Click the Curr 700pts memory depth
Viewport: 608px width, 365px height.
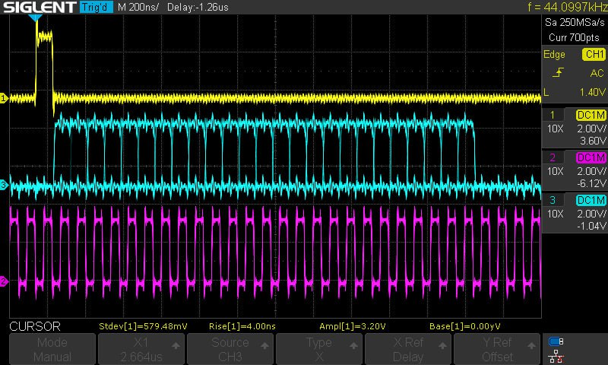click(x=574, y=37)
